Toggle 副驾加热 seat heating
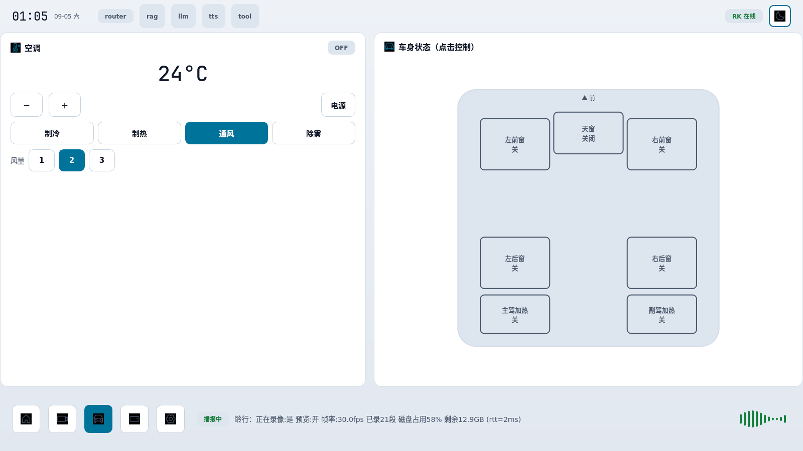The width and height of the screenshot is (803, 451). [662, 314]
